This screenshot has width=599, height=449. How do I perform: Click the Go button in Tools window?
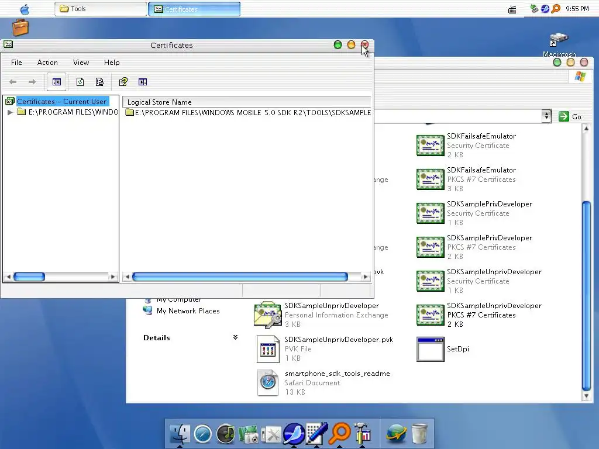[x=570, y=116]
